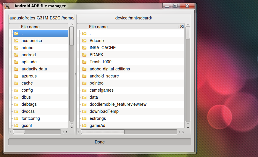Screen dimensions: 258x157
Task: Click the .camelgames folder icon
Action: [84, 90]
